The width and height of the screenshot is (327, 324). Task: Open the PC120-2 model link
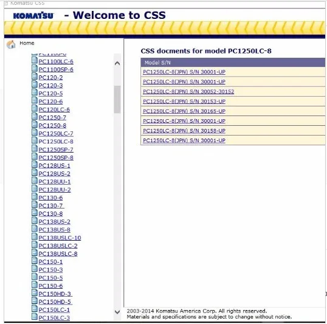click(50, 78)
